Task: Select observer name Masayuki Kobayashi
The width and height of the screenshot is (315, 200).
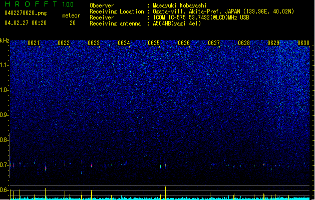Action: click(x=180, y=5)
